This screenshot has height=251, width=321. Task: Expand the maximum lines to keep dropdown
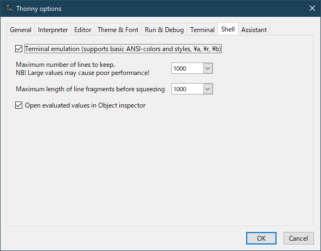[x=208, y=68]
